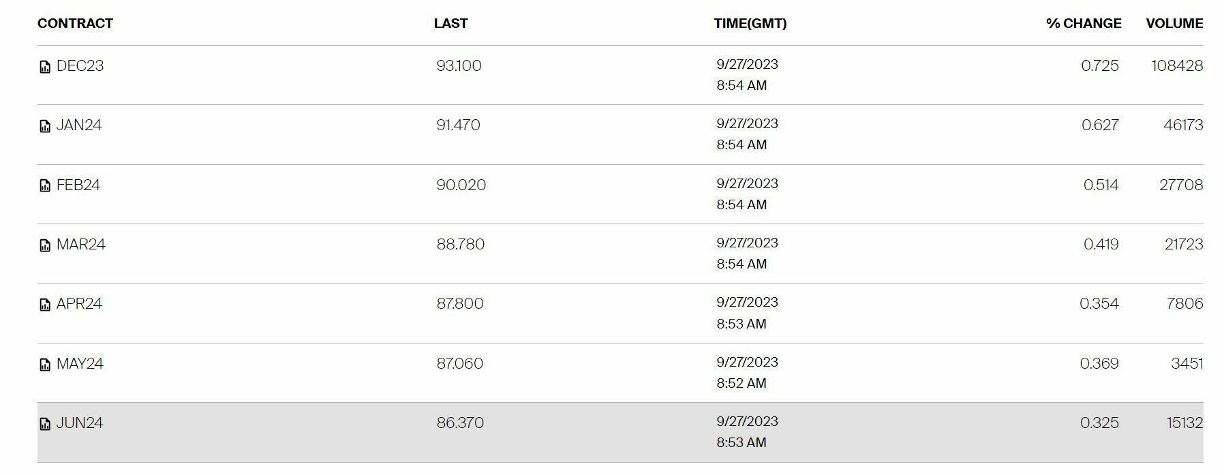Click the DEC23 last price 93.100

pyautogui.click(x=459, y=65)
